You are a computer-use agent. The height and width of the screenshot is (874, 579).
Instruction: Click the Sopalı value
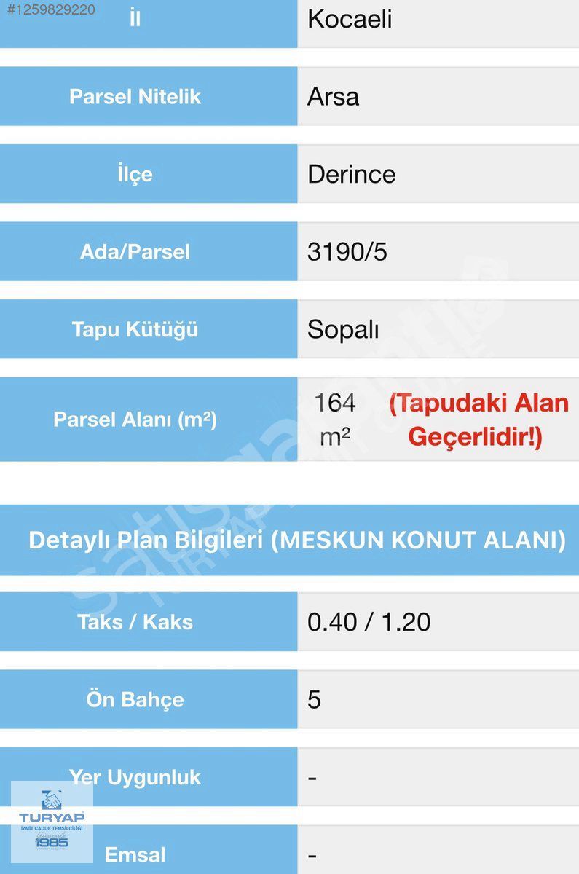click(x=343, y=329)
